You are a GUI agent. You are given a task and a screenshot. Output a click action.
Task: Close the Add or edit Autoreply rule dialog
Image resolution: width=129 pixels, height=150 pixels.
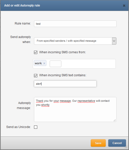124,6
